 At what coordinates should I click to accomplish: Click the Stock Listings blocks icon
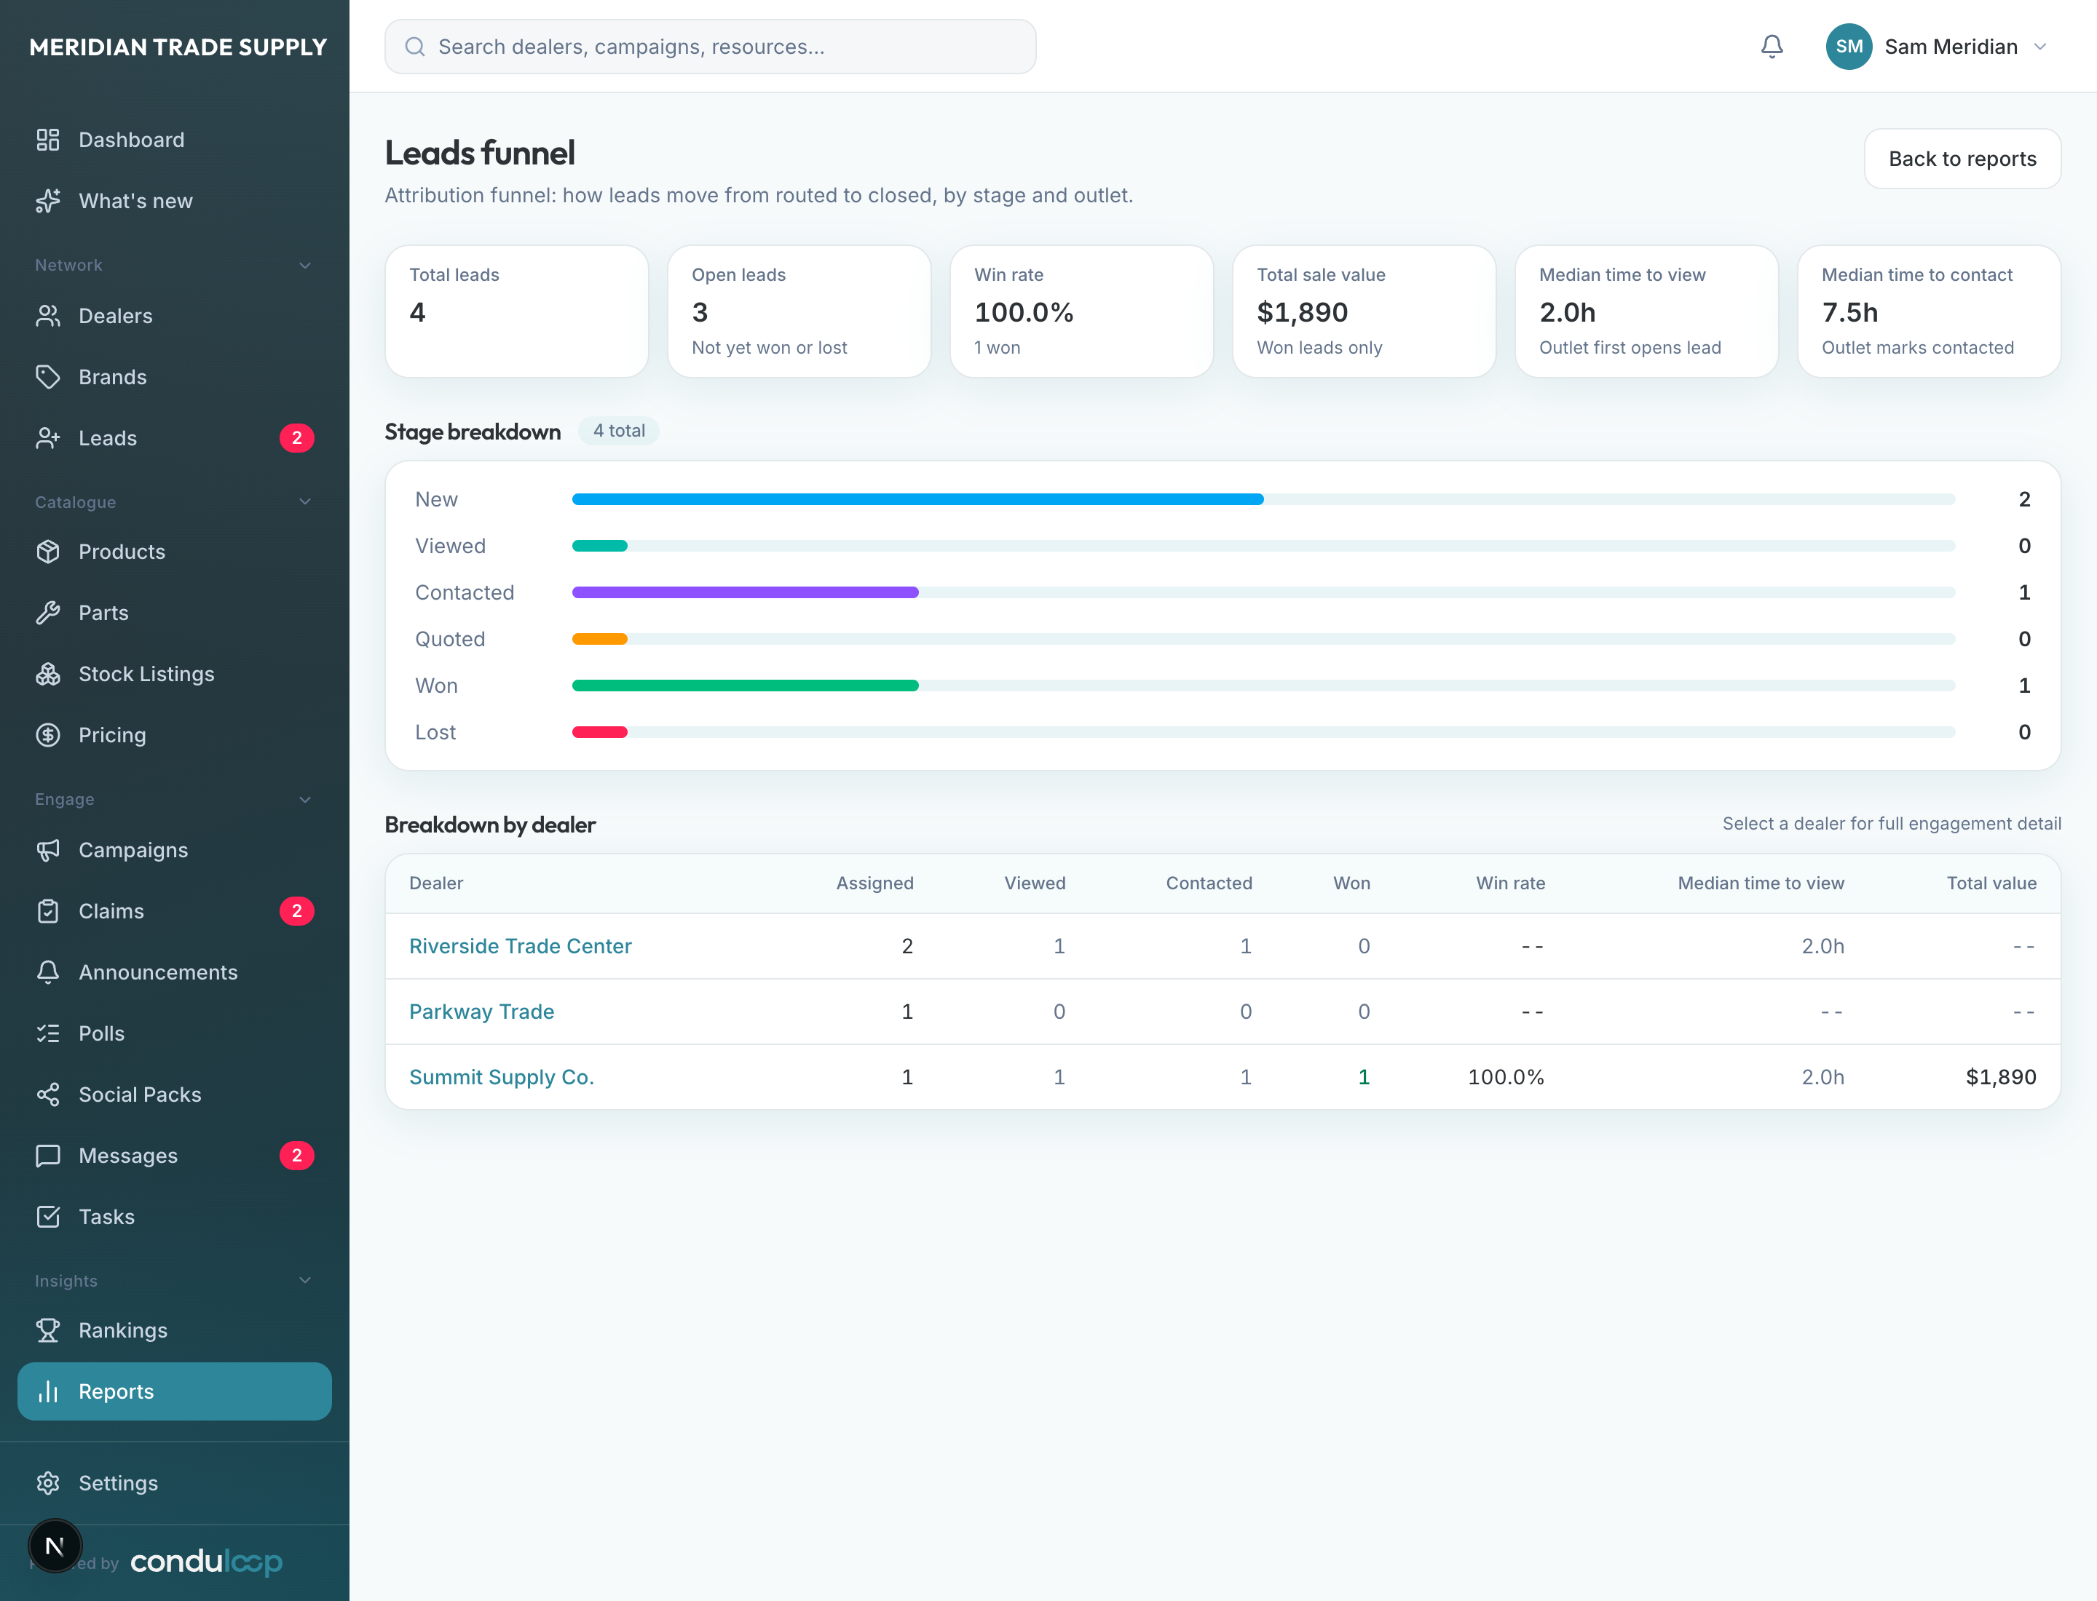47,673
